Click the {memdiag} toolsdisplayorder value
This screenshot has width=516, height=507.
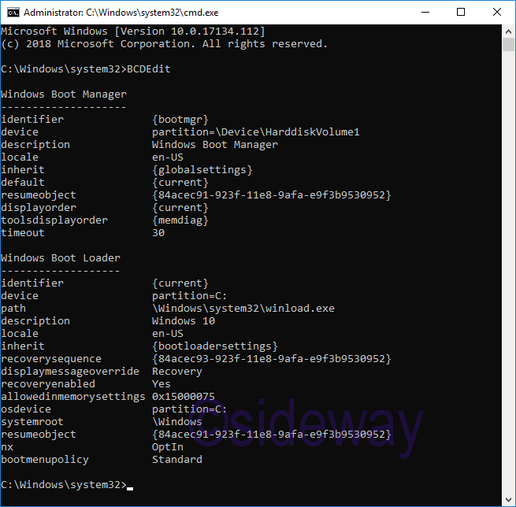180,220
